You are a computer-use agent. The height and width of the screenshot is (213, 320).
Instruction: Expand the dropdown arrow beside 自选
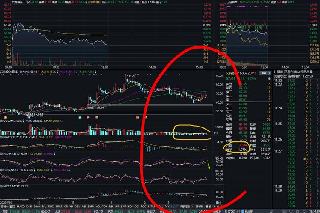click(270, 73)
